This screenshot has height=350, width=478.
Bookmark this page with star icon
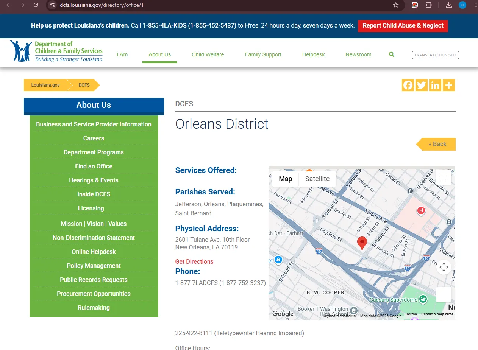396,5
